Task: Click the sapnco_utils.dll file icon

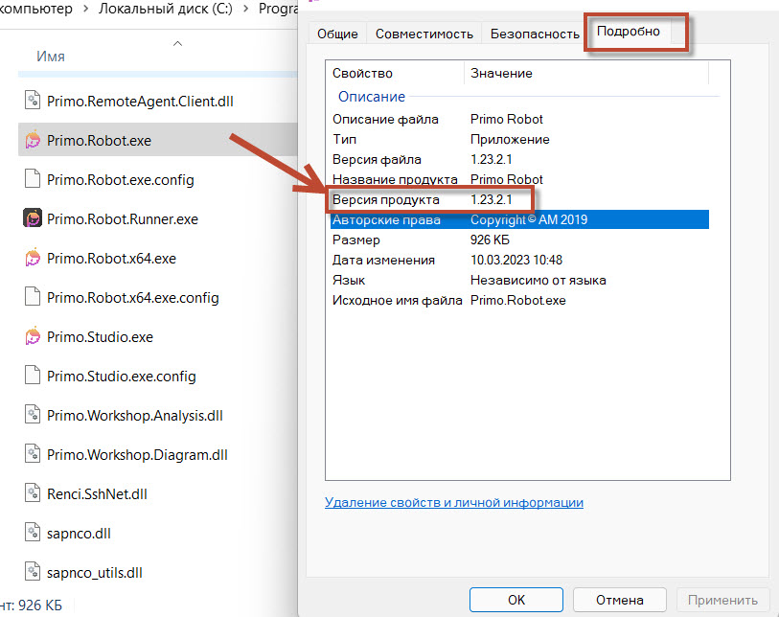Action: (33, 571)
